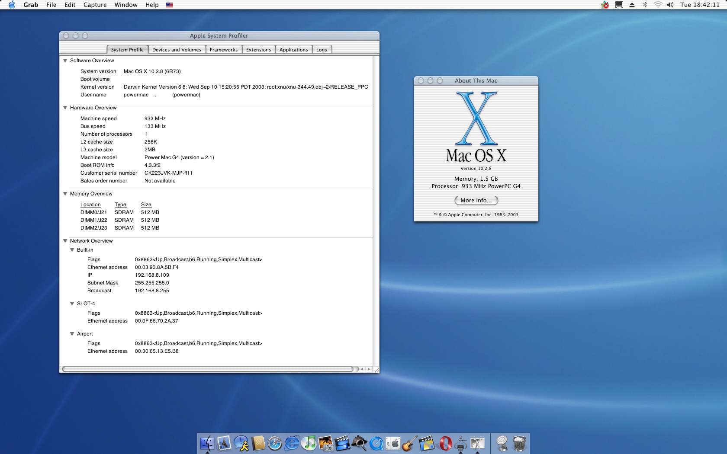
Task: Open the Opera browser from the Dock
Action: click(445, 443)
